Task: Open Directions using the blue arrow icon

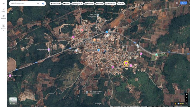Action: pos(43,3)
